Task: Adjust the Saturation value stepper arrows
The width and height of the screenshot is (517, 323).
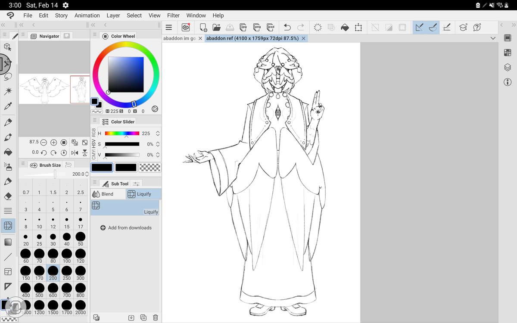Action: click(158, 144)
